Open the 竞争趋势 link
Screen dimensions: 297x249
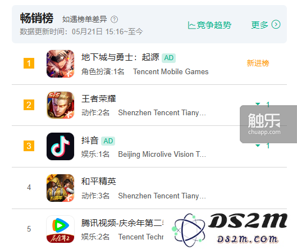(x=209, y=25)
